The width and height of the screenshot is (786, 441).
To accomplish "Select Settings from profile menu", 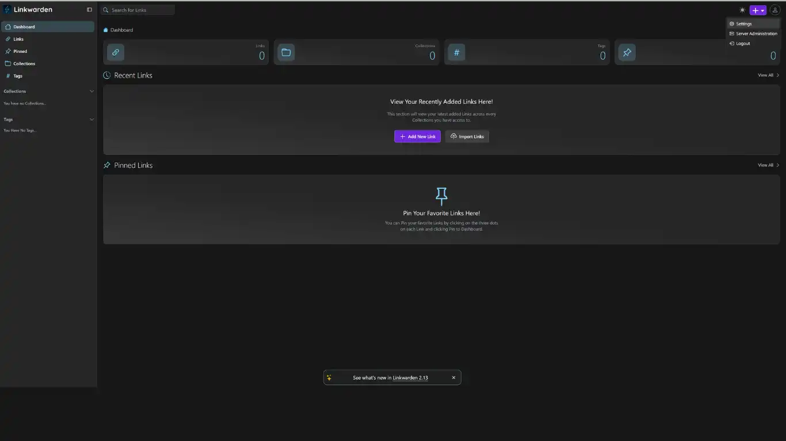I will pos(743,24).
